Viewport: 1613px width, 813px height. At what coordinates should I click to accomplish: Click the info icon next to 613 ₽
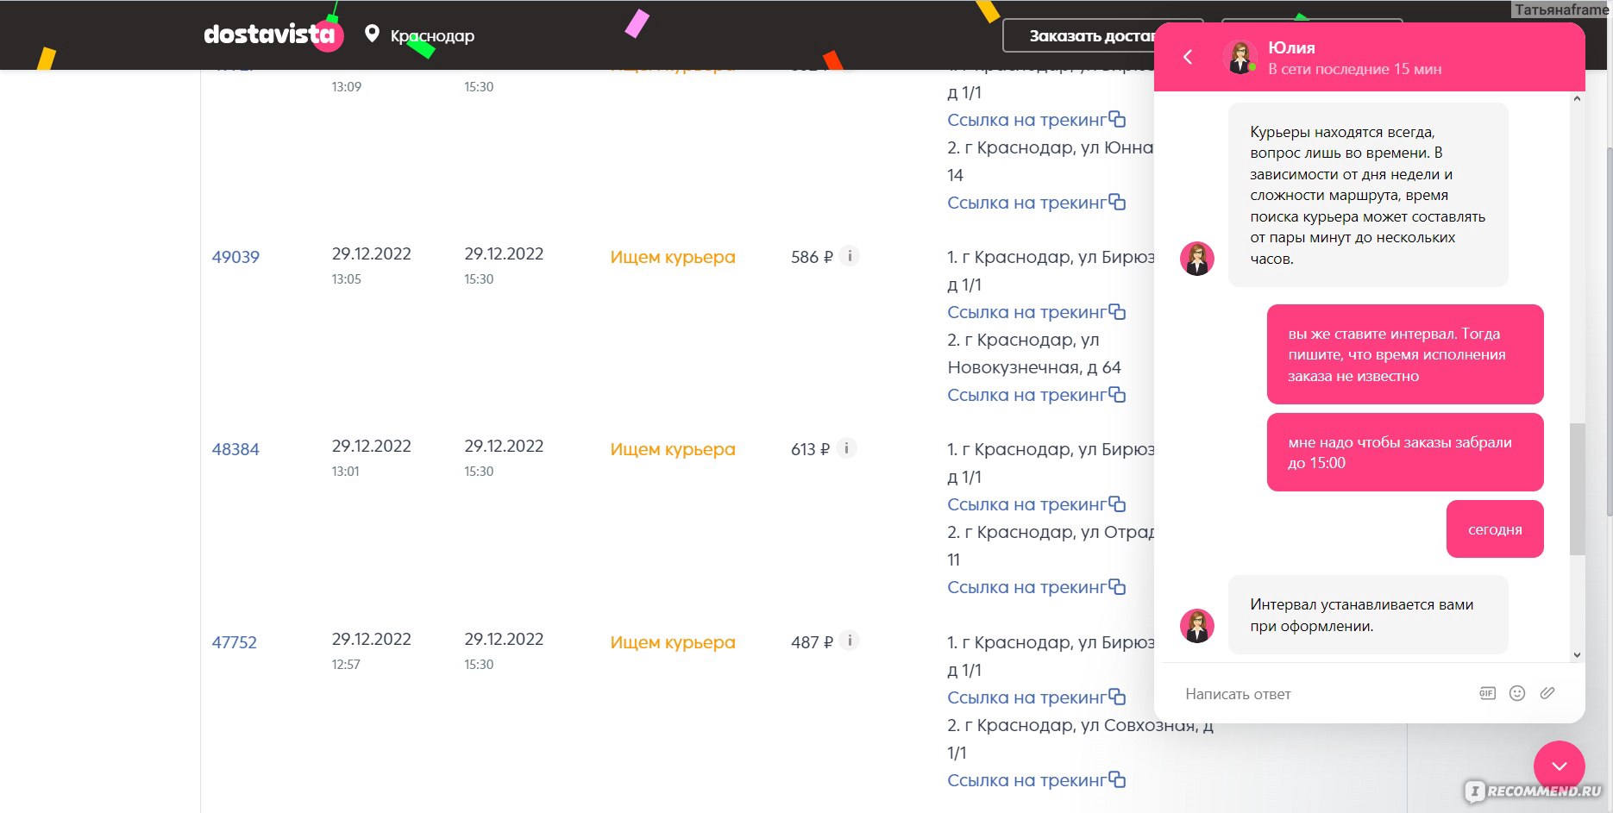point(846,448)
